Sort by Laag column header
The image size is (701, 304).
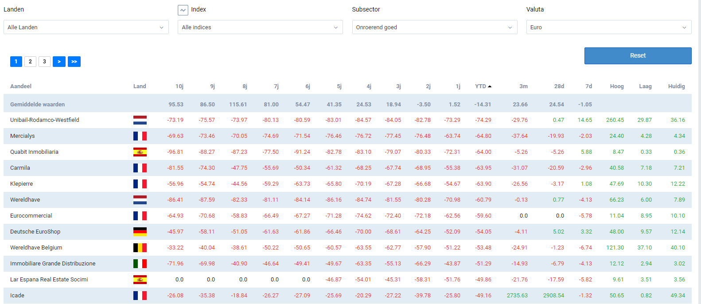(x=645, y=86)
